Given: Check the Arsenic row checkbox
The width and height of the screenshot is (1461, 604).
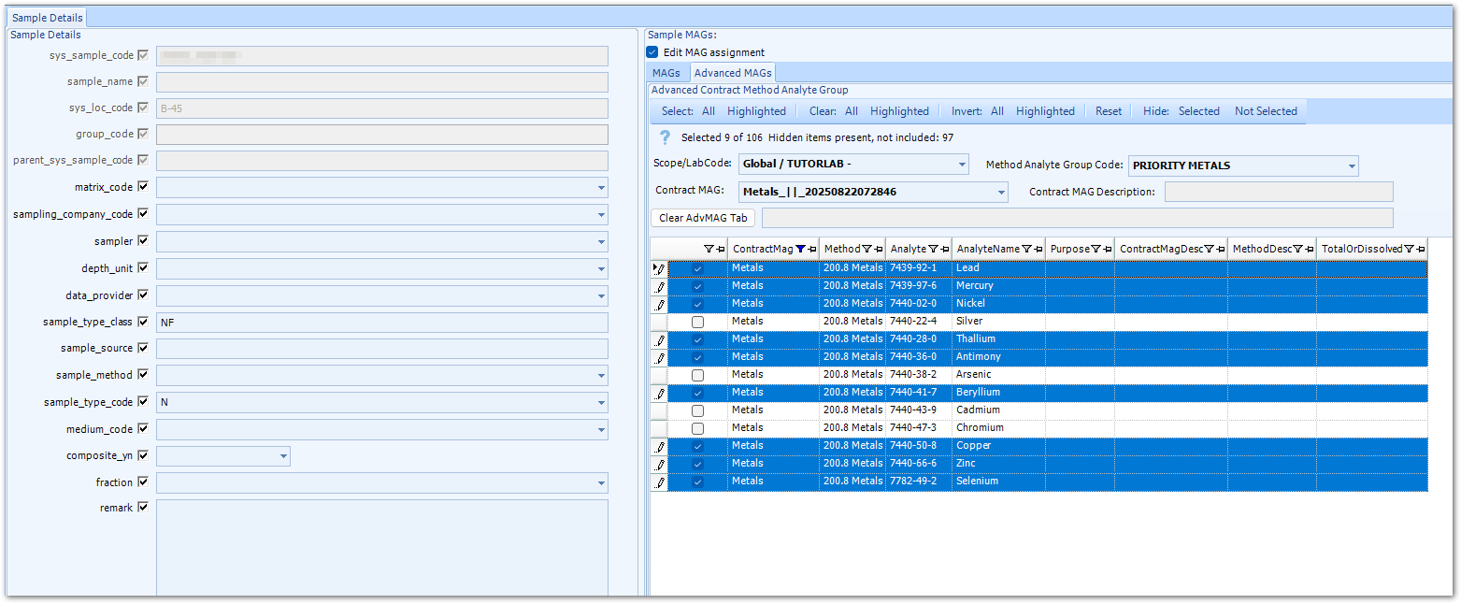Looking at the screenshot, I should click(696, 374).
